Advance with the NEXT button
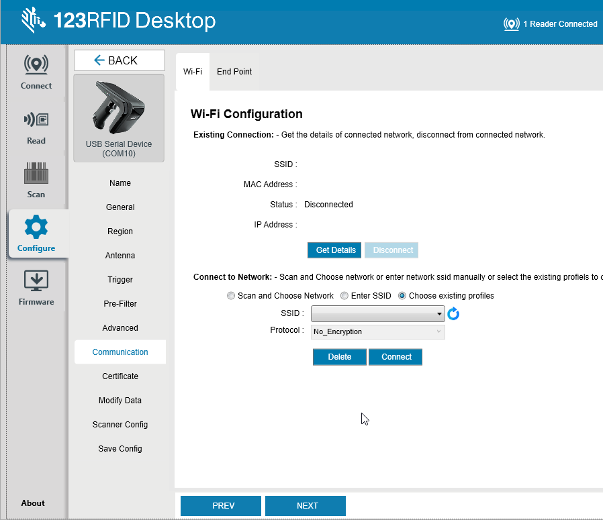 pyautogui.click(x=306, y=506)
